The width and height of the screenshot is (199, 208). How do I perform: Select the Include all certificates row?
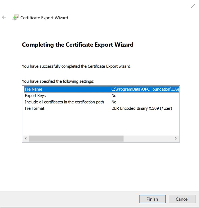[x=64, y=102]
